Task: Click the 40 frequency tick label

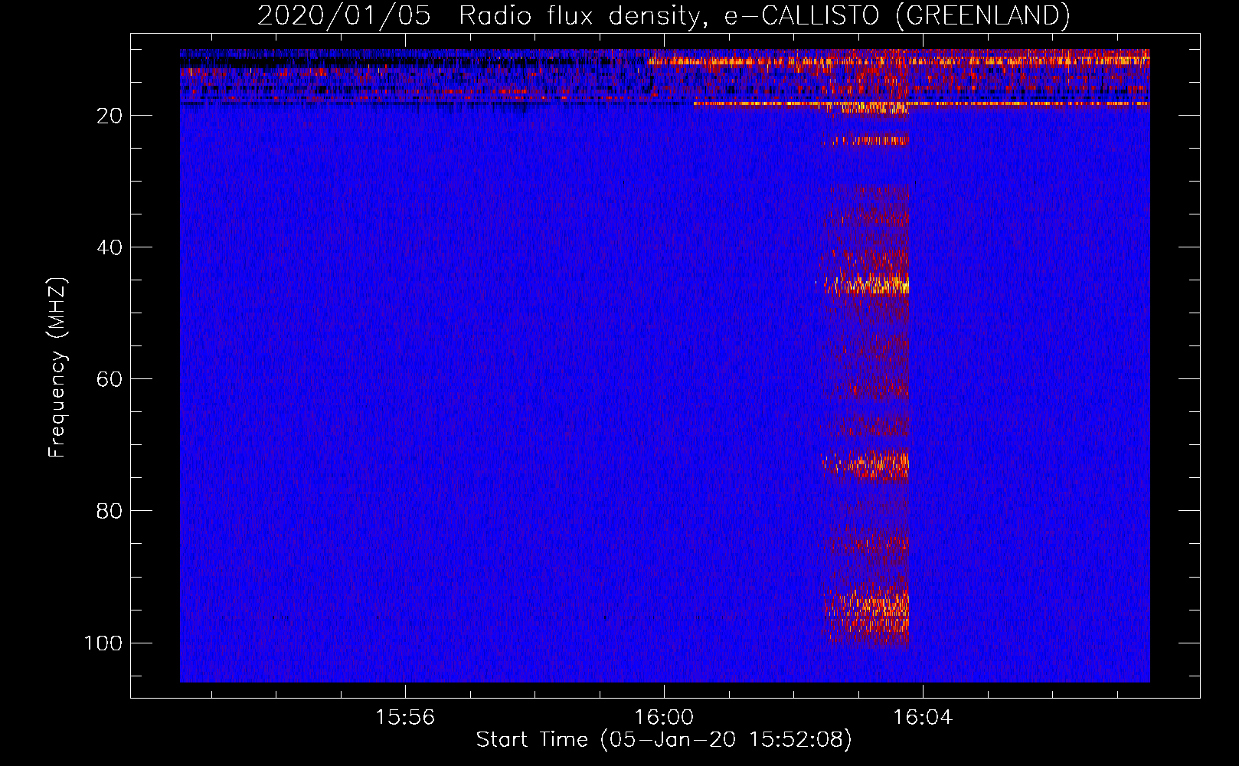Action: pyautogui.click(x=110, y=247)
